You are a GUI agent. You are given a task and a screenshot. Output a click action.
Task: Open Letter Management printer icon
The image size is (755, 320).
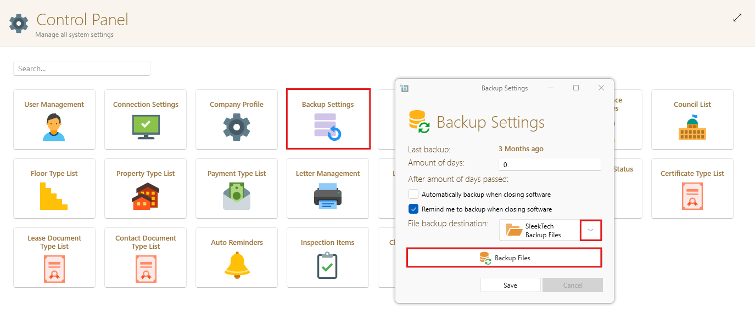tap(328, 196)
